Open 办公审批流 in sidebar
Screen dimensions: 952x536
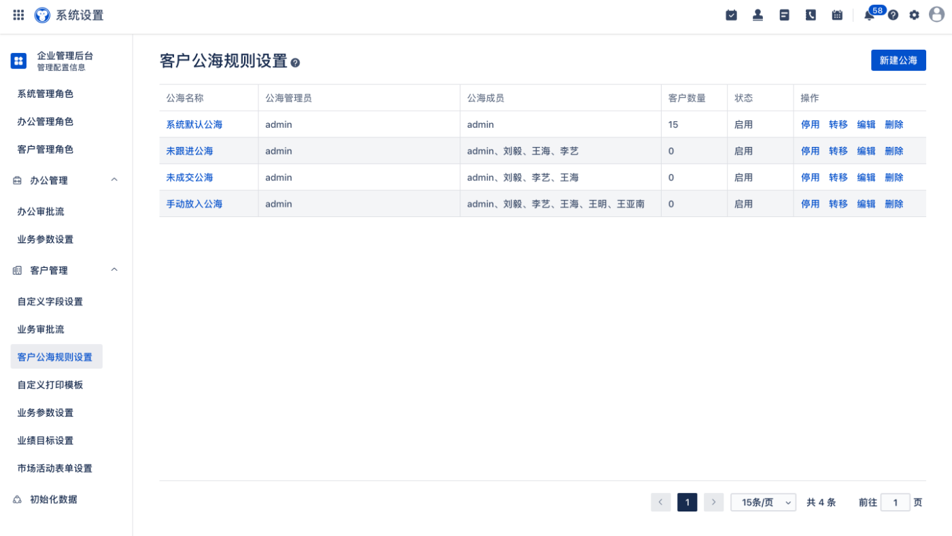pyautogui.click(x=41, y=212)
